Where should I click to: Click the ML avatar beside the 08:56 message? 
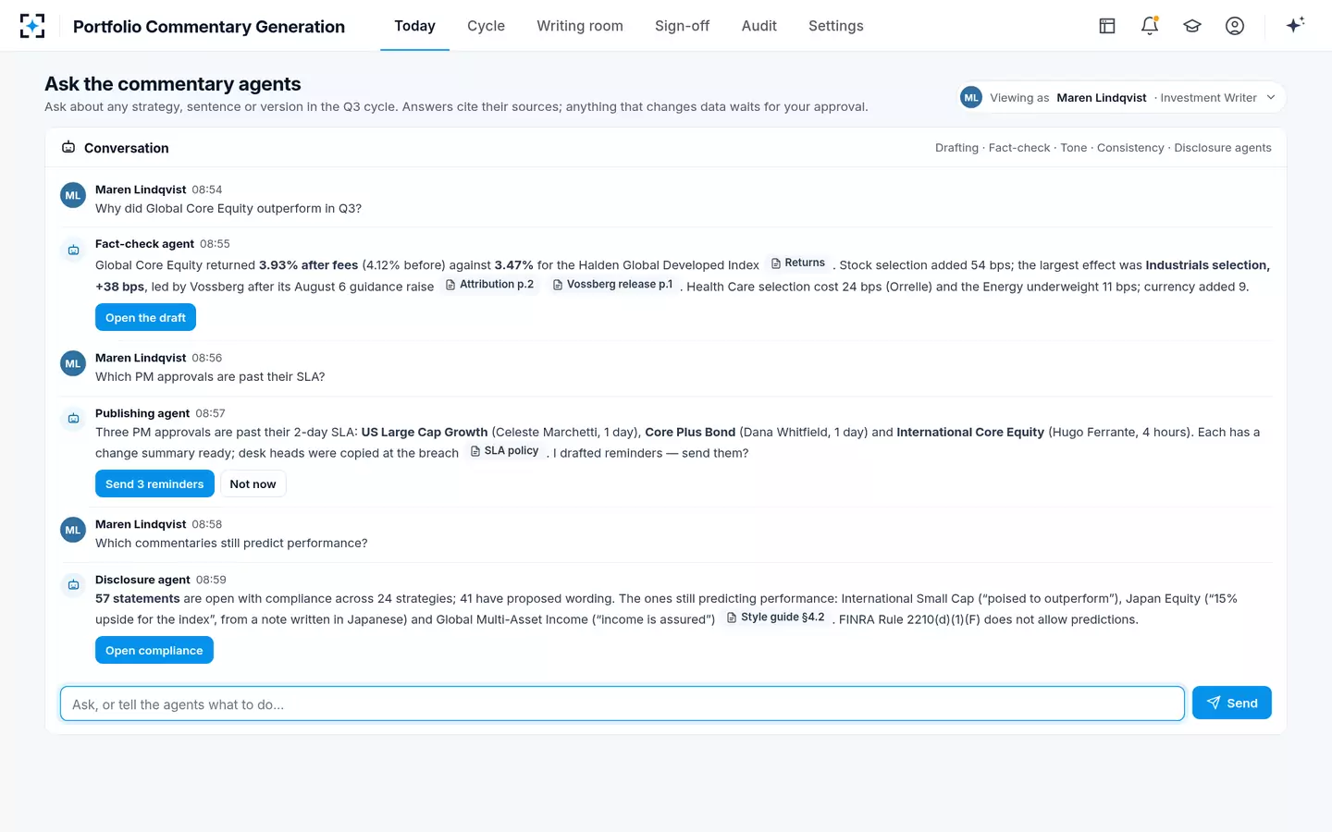73,364
